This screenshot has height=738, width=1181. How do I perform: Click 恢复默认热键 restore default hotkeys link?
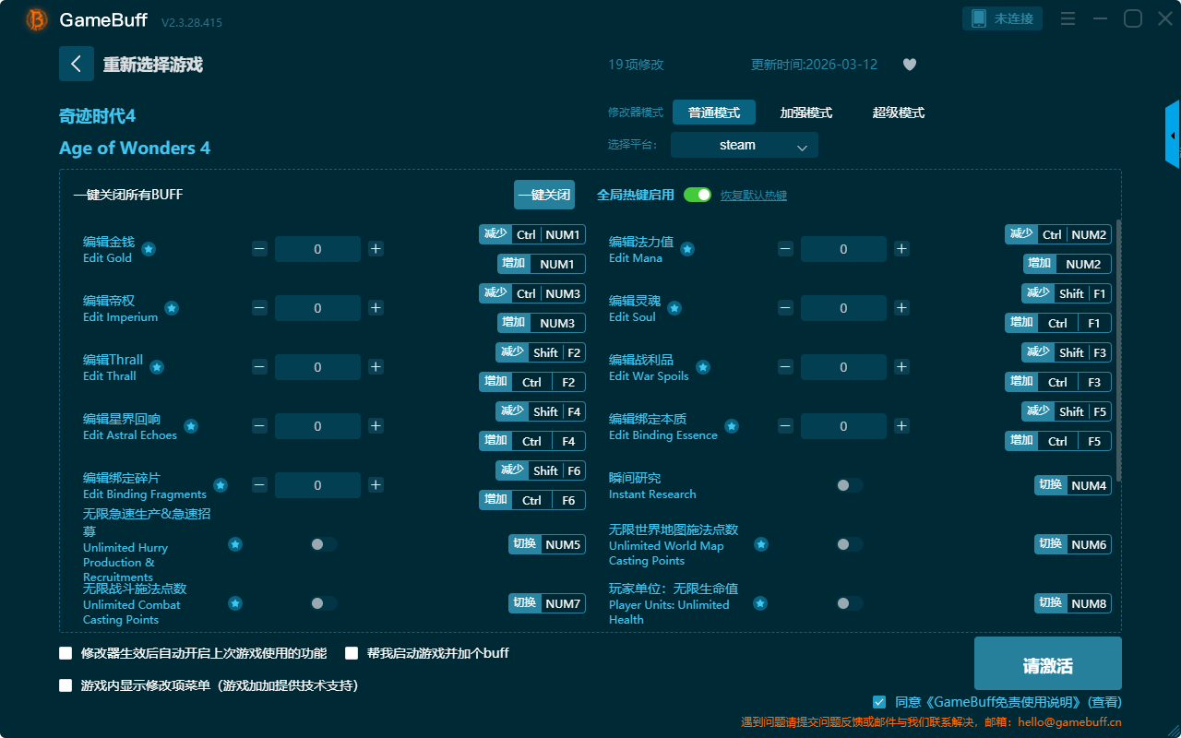[x=754, y=196]
